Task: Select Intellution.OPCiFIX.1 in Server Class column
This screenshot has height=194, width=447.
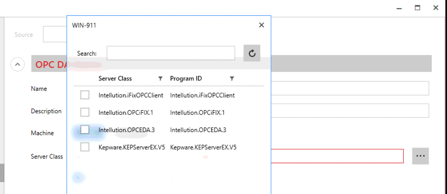Action: click(126, 113)
